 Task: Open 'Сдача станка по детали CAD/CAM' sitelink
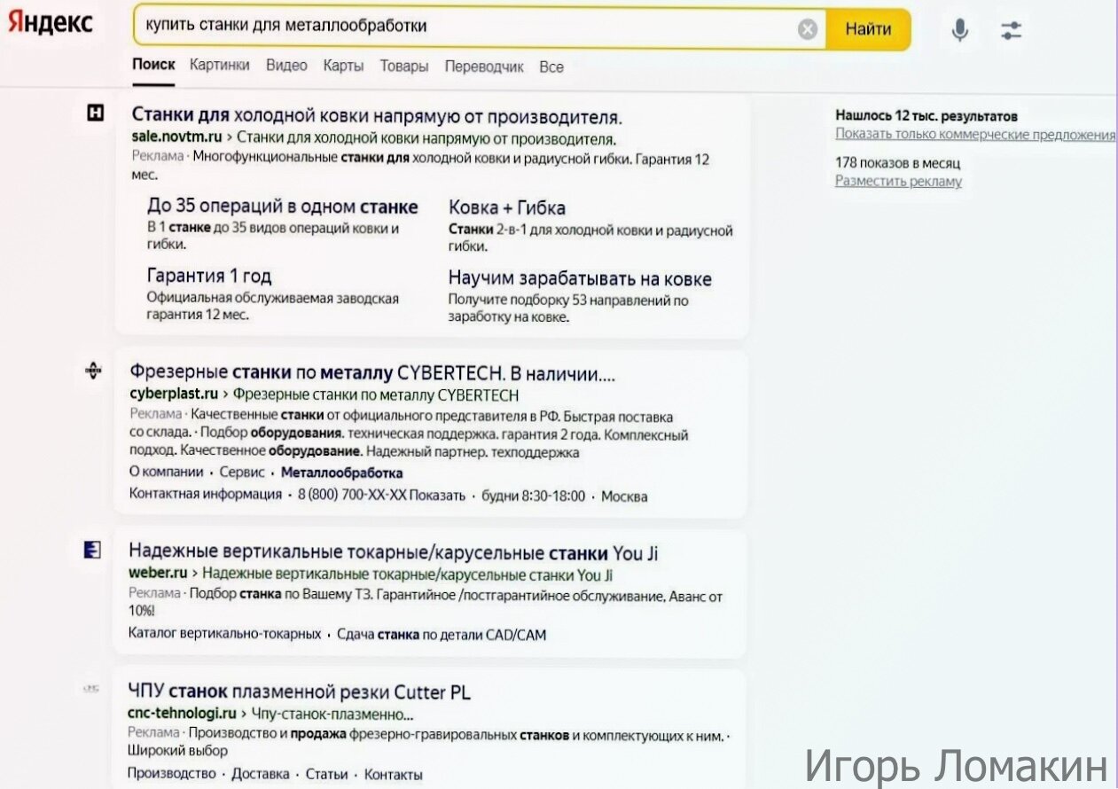442,635
